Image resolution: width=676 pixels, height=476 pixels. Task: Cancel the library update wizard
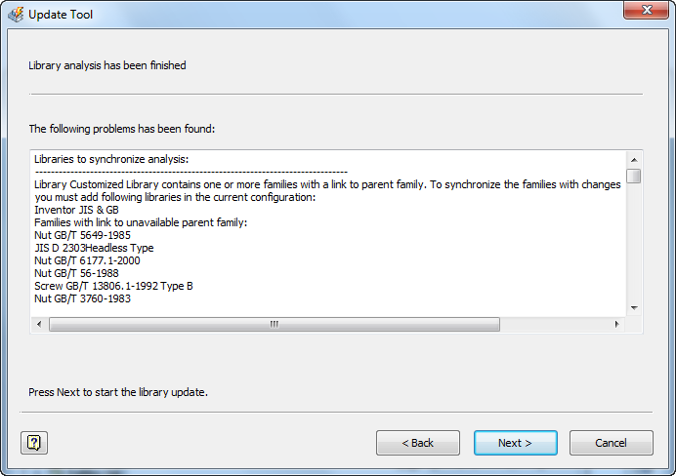[x=611, y=443]
